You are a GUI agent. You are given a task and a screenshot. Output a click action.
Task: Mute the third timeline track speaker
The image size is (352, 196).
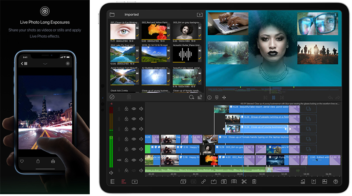click(141, 129)
